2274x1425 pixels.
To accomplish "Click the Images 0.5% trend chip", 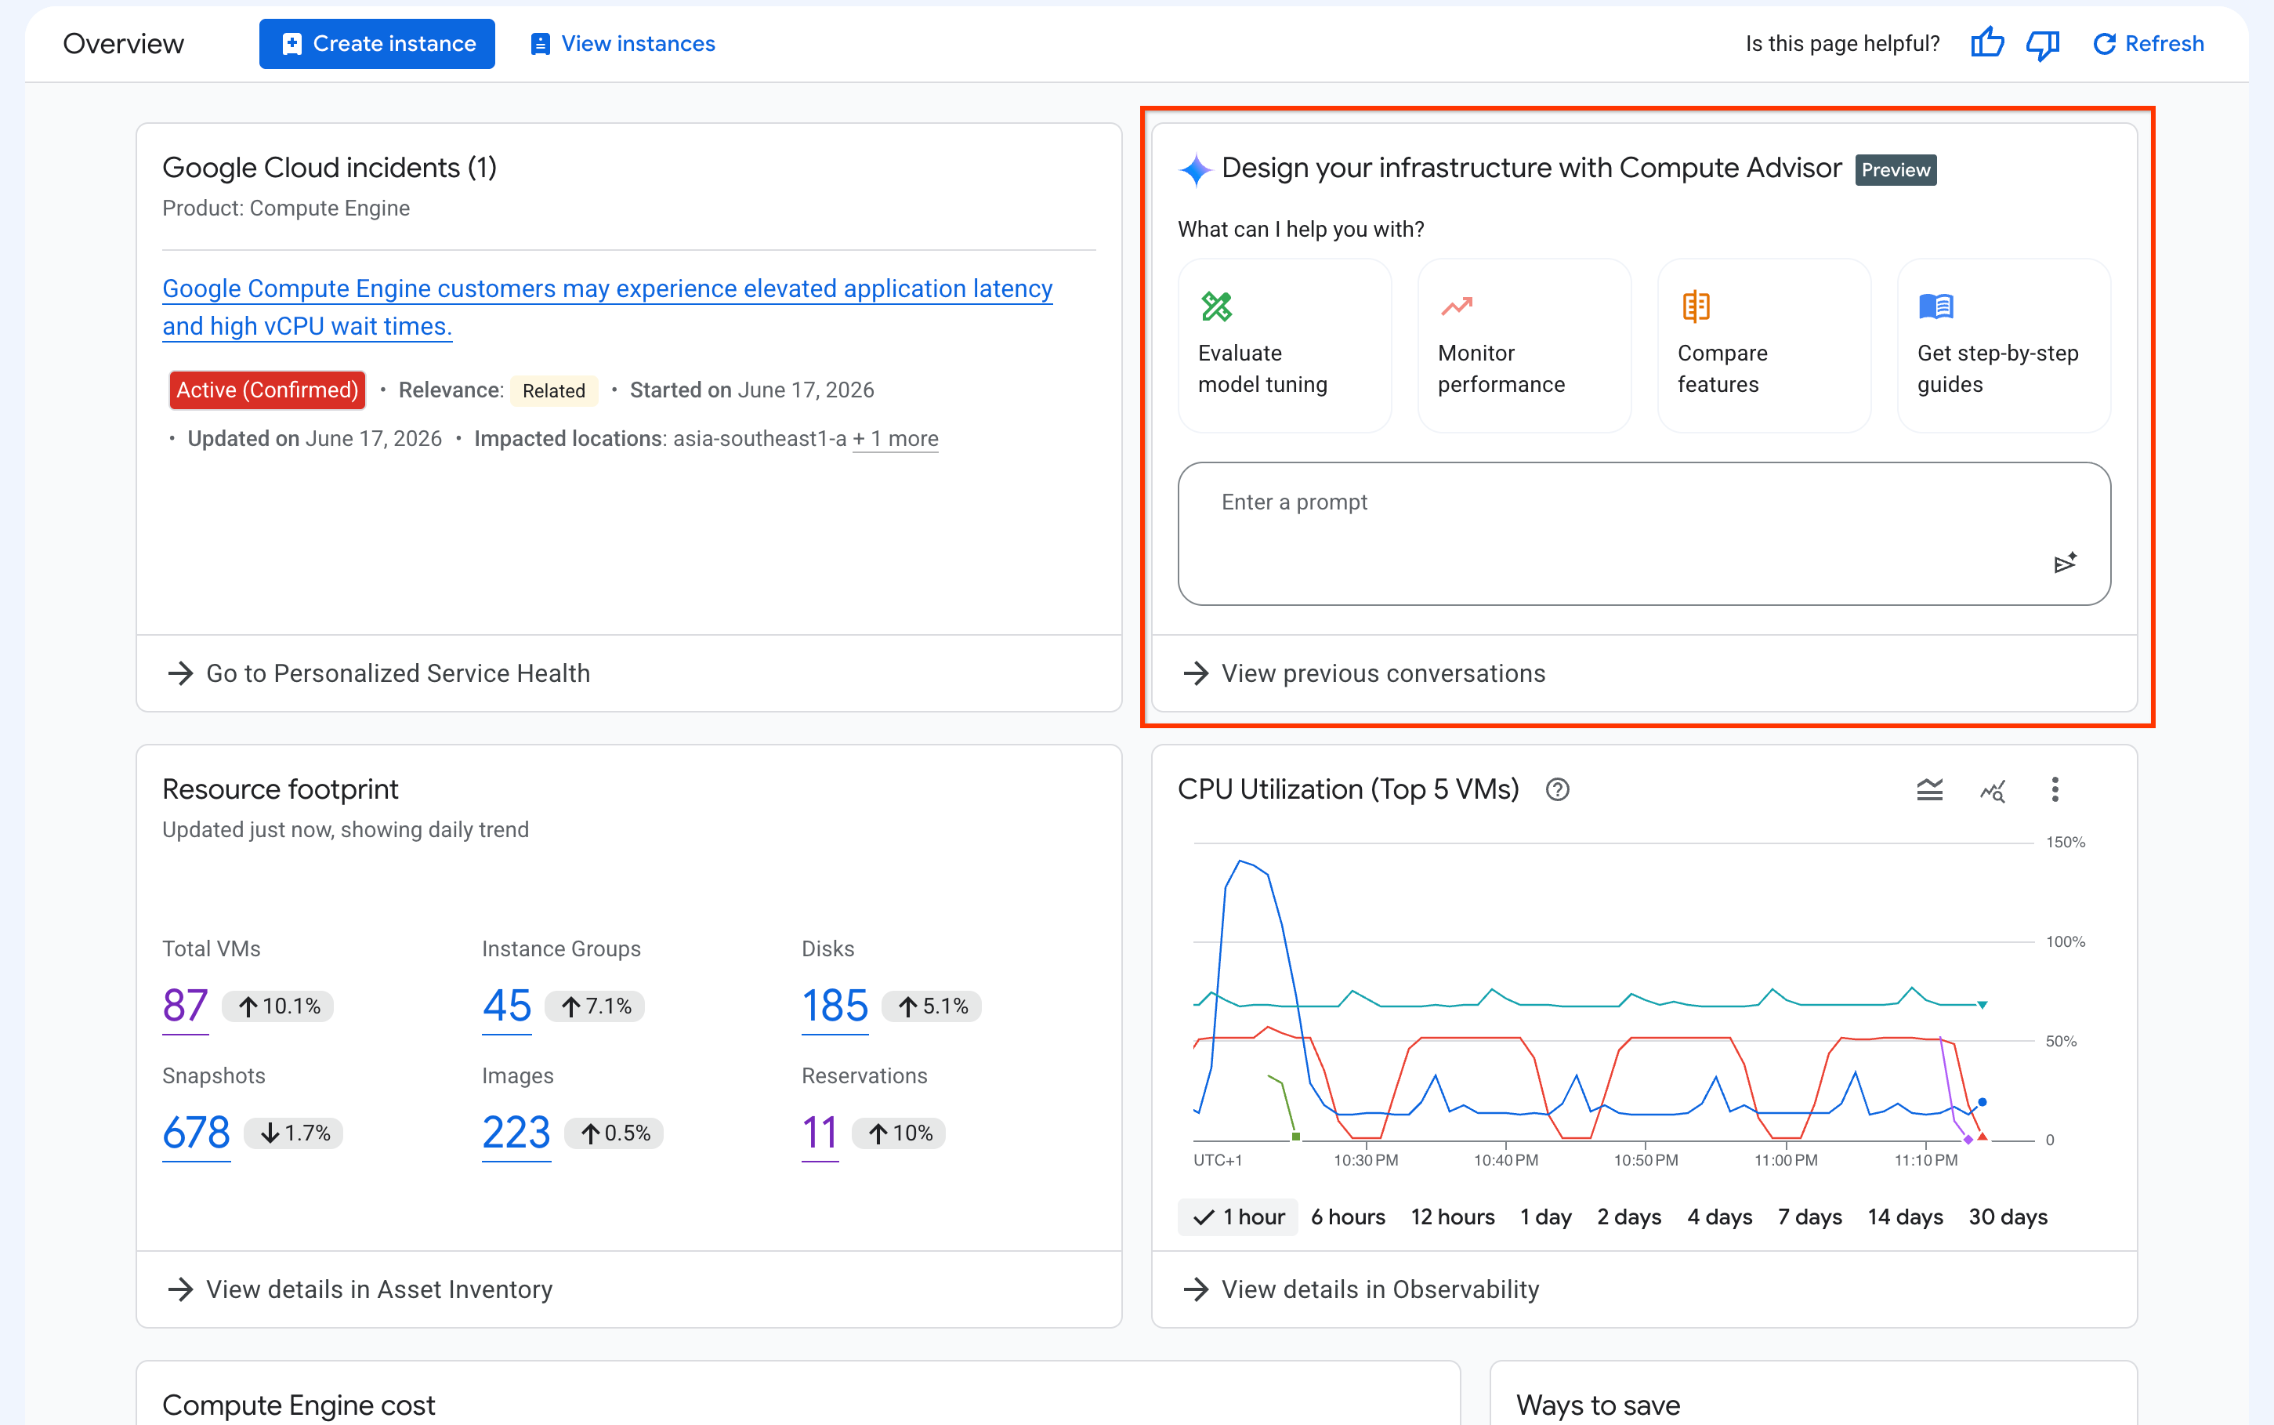I will (x=614, y=1133).
